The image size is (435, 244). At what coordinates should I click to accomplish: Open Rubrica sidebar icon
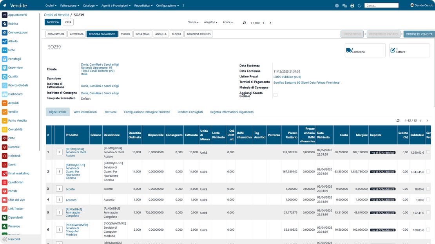pyautogui.click(x=4, y=24)
